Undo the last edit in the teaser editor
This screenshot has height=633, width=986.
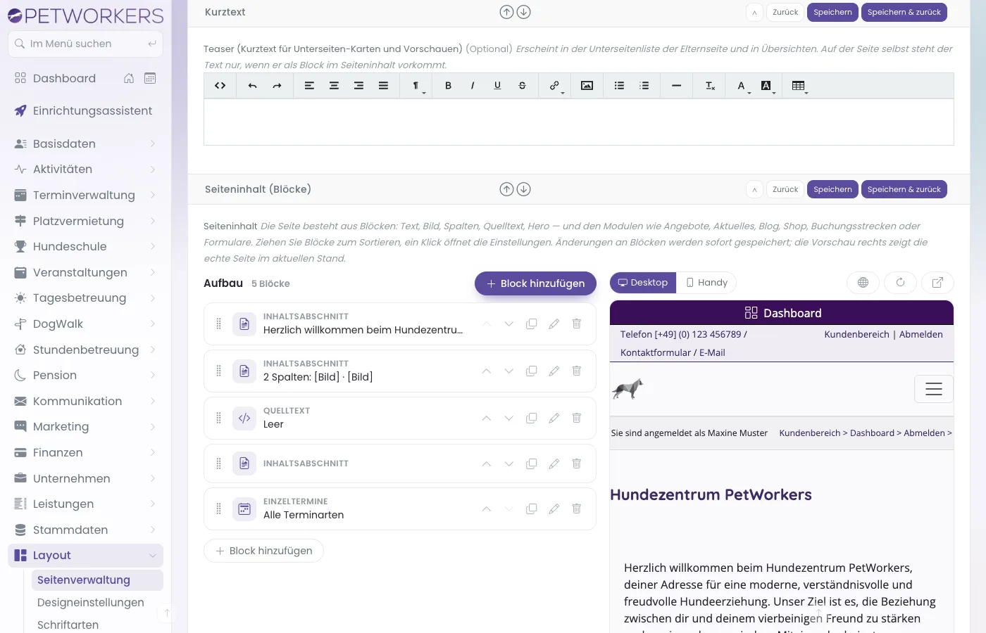[x=252, y=86]
